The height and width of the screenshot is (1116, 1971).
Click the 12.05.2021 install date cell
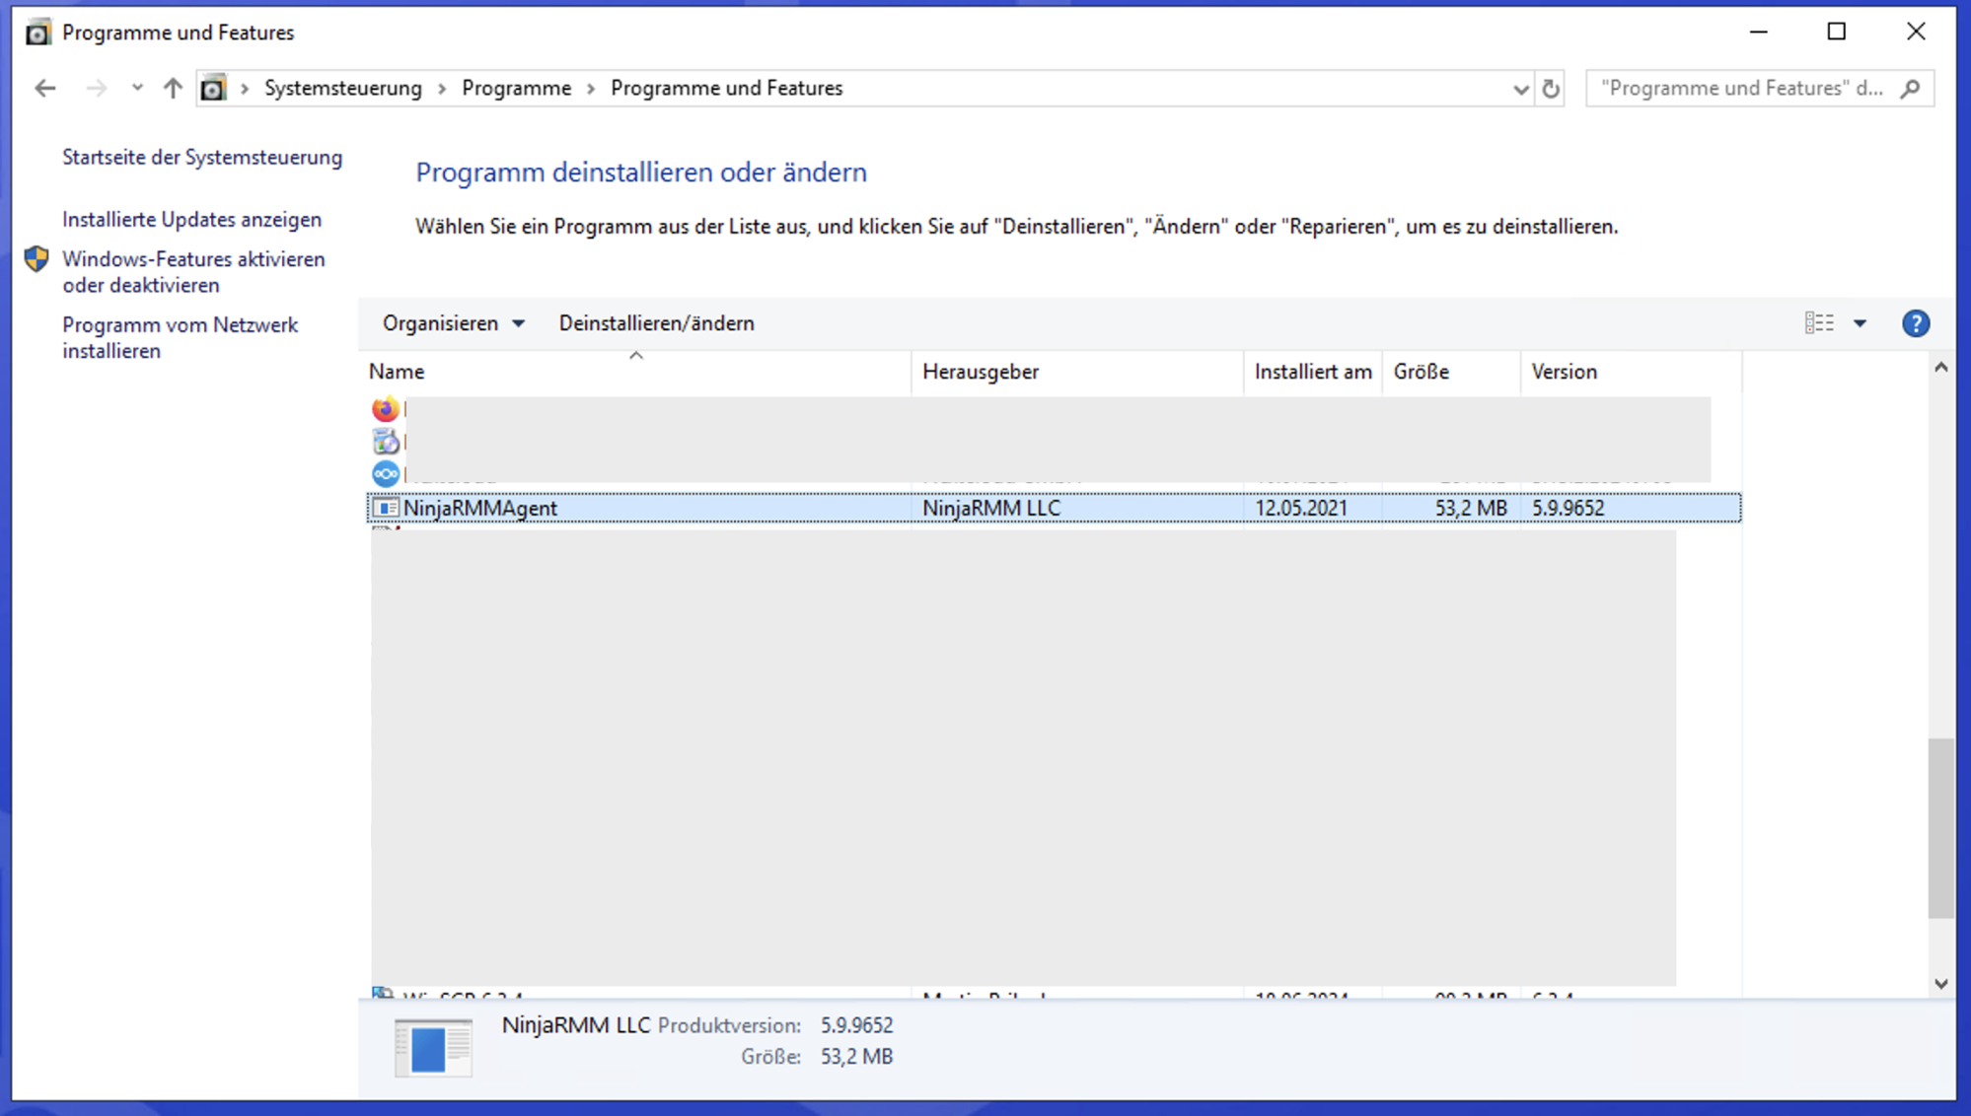(1300, 508)
